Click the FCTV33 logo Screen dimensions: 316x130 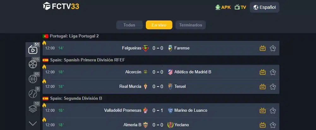[61, 6]
